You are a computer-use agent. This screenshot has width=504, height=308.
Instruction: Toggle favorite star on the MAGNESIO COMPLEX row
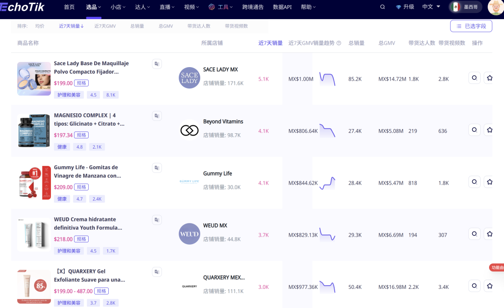(489, 130)
